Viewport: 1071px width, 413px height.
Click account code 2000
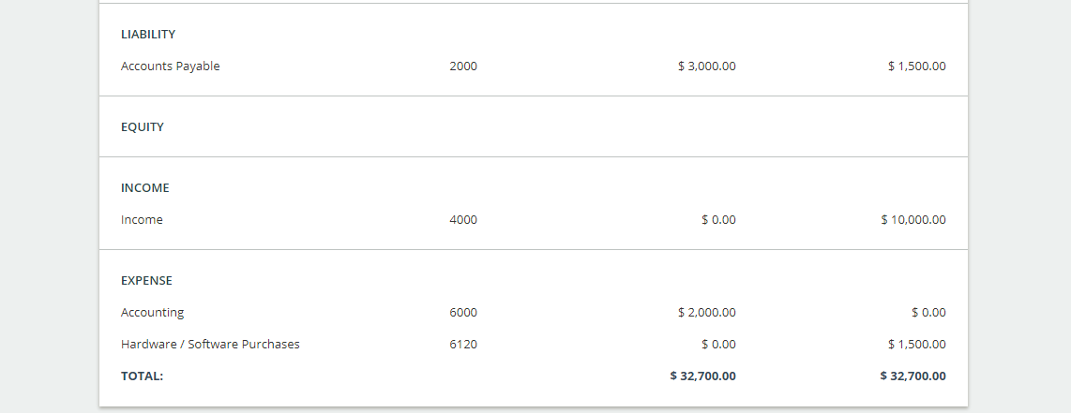[463, 66]
